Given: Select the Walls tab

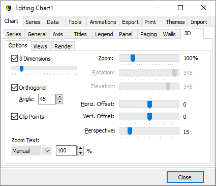Looking at the screenshot, I should [x=169, y=34].
